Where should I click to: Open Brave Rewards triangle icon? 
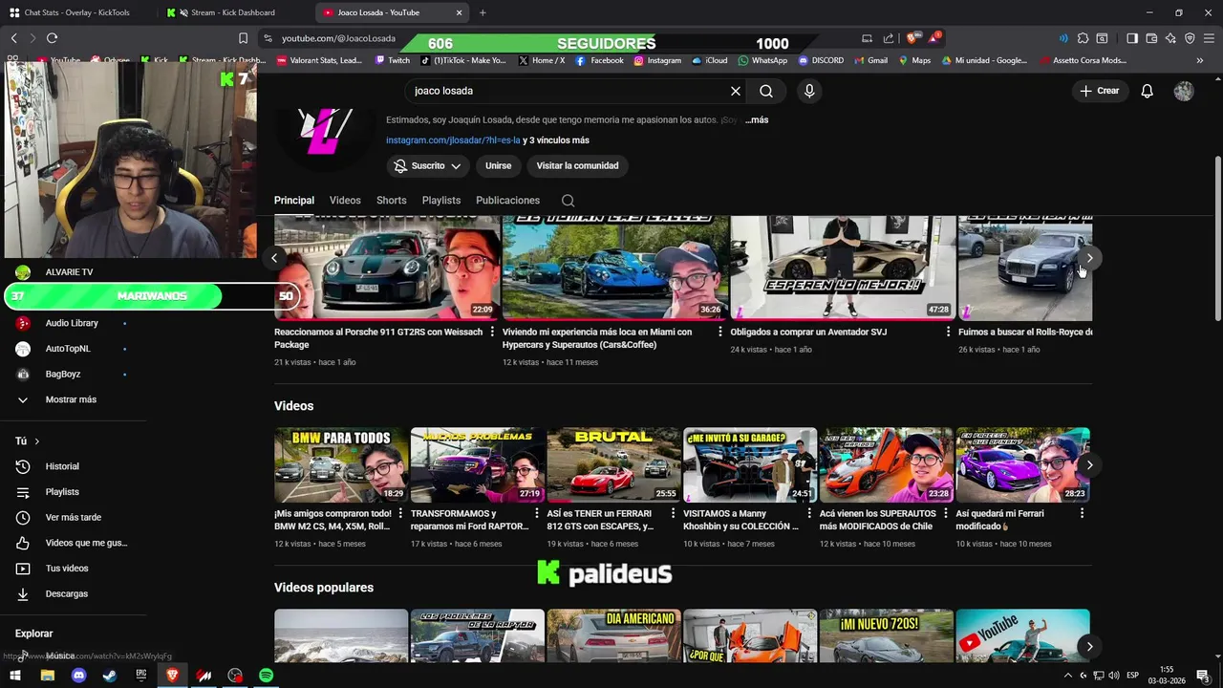coord(934,38)
